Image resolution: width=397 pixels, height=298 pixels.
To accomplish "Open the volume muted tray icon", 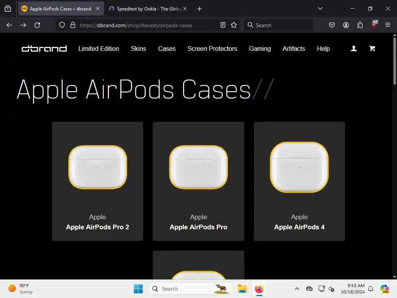I will click(331, 289).
